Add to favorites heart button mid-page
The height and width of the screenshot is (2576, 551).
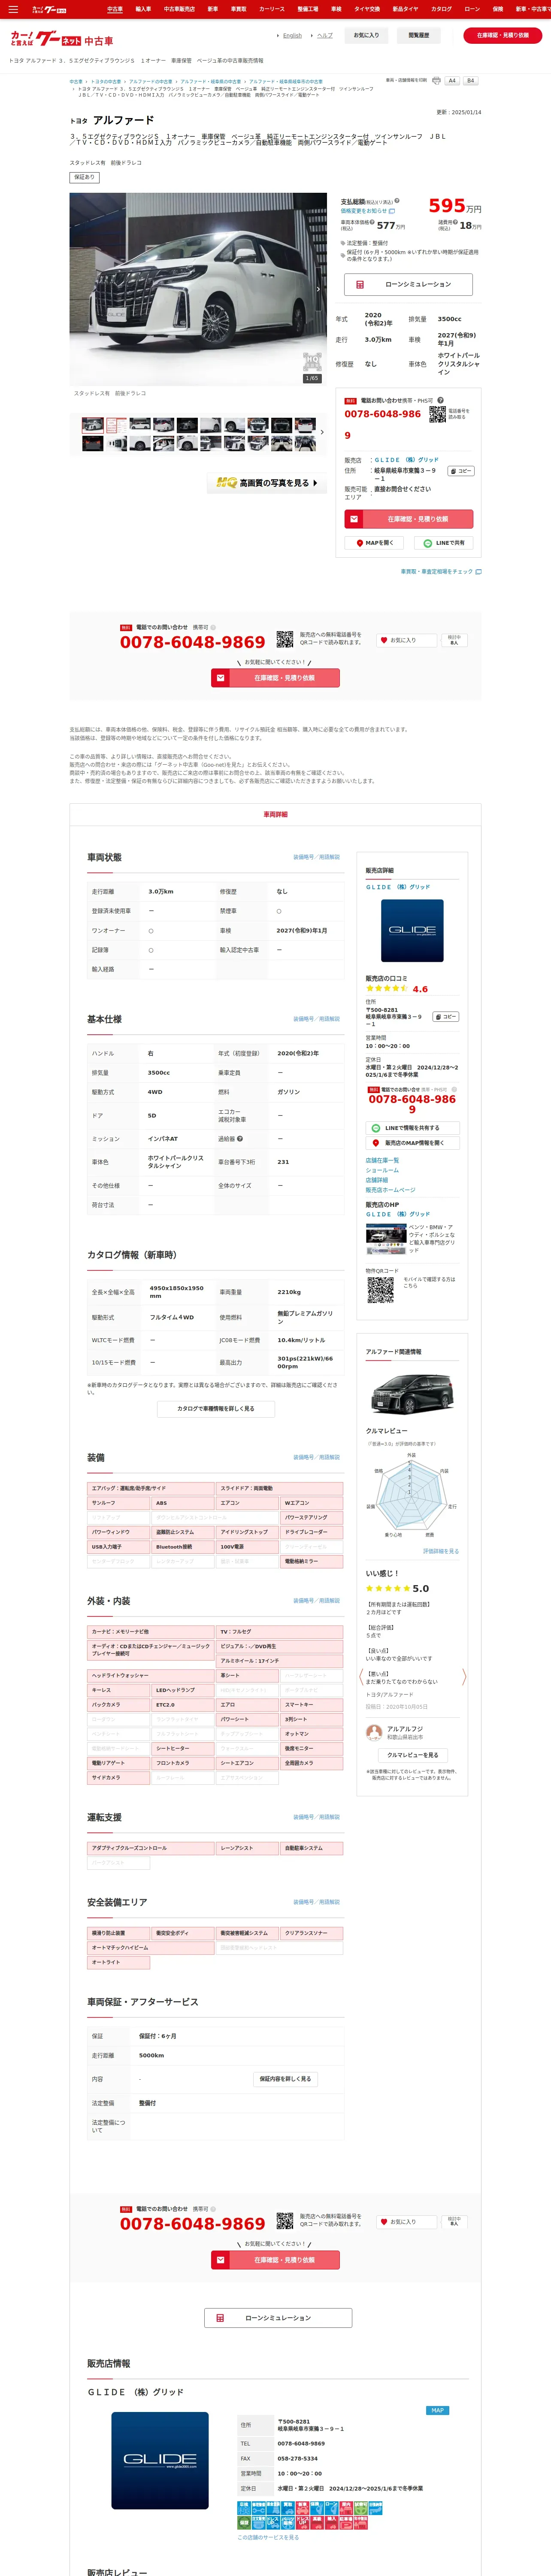[x=407, y=640]
